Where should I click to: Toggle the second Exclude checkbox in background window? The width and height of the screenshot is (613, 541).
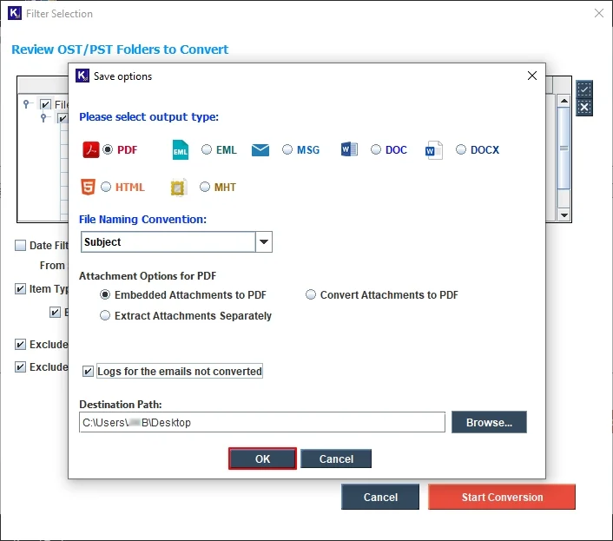(20, 367)
